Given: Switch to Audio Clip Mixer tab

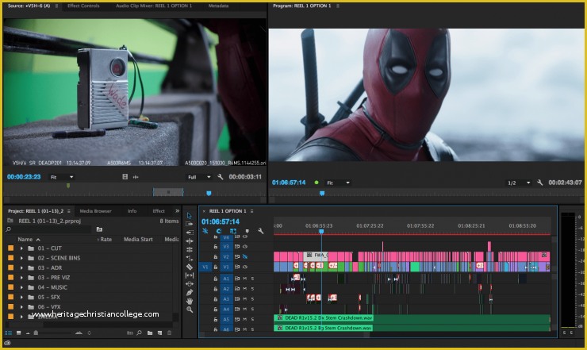Looking at the screenshot, I should 154,6.
